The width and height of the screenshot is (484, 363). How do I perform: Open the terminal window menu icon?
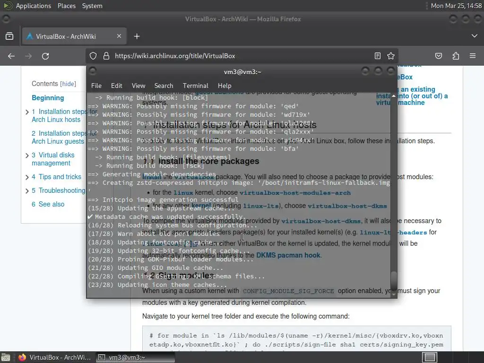(93, 71)
